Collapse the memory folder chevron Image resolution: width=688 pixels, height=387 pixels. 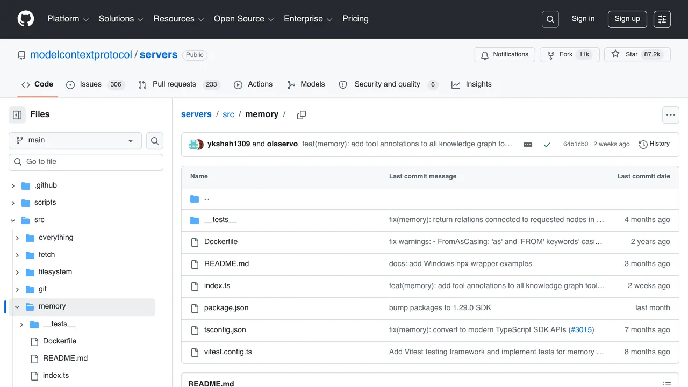pyautogui.click(x=17, y=307)
